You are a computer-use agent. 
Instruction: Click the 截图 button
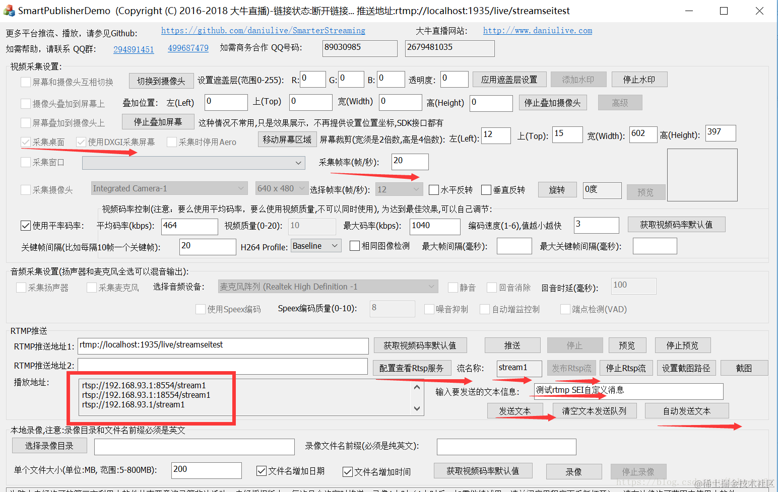tap(744, 368)
